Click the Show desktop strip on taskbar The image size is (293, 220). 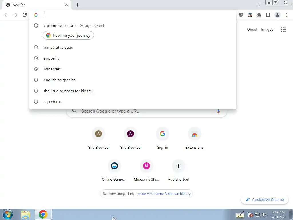point(291,214)
